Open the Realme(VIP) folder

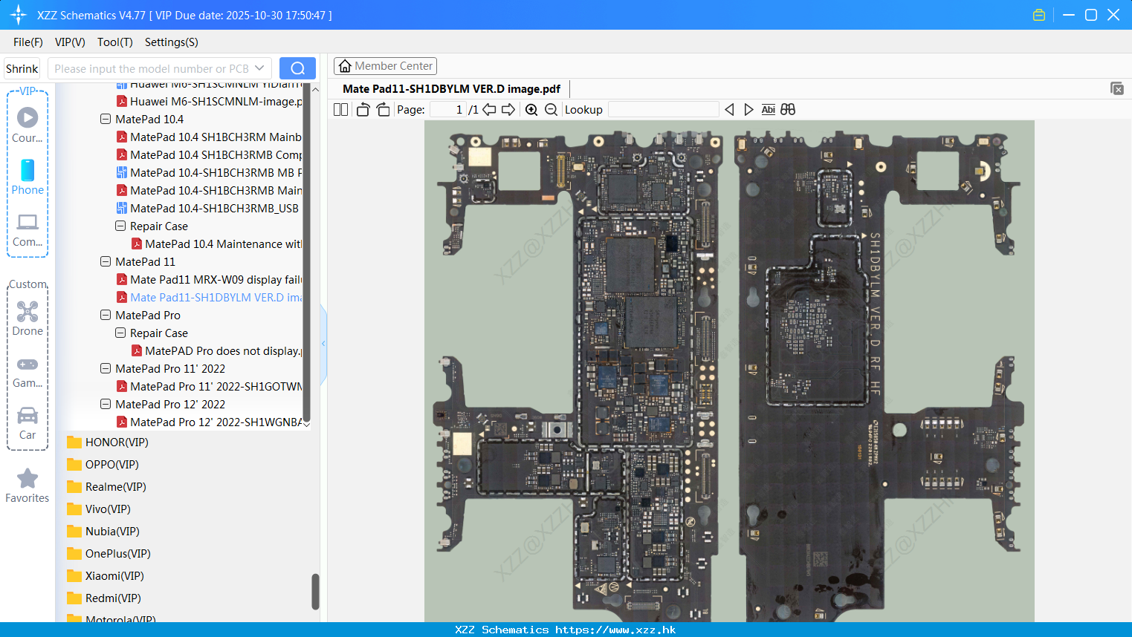[x=106, y=486]
